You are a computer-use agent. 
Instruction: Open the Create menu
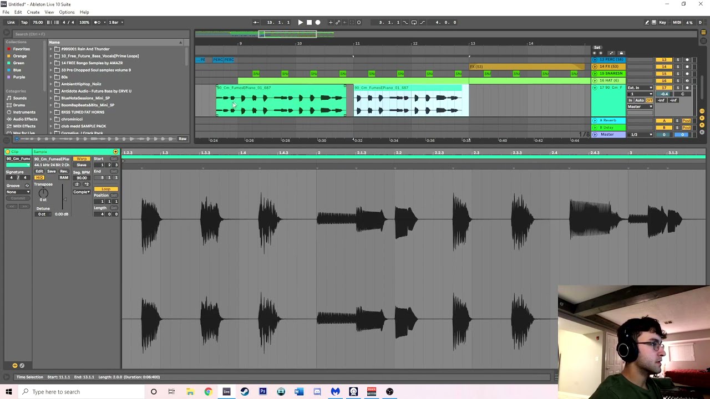[33, 12]
